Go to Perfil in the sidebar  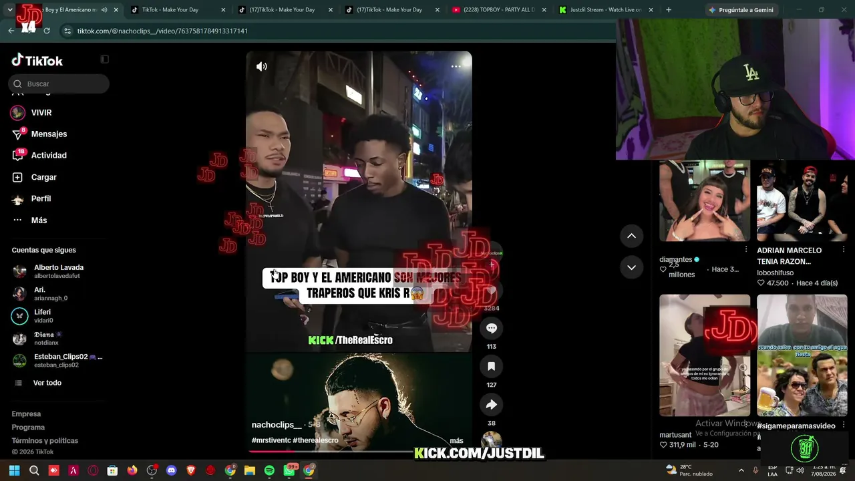[x=32, y=198]
